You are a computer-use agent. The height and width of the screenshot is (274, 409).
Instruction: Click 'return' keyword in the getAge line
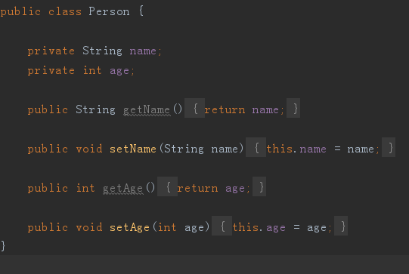198,188
